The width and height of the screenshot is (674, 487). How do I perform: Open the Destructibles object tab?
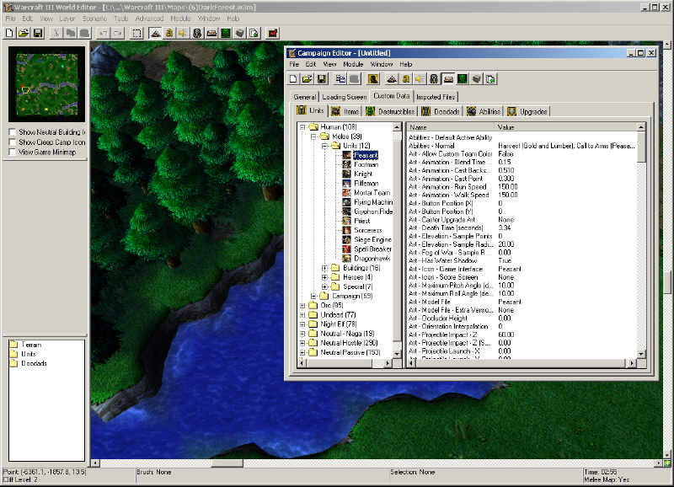(390, 112)
